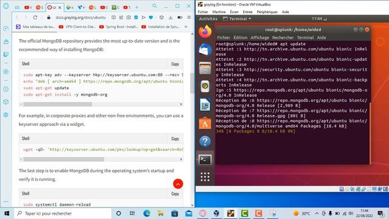389x219 pixels.
Task: Open the Help icon in Ubuntu dock
Action: coord(205,141)
